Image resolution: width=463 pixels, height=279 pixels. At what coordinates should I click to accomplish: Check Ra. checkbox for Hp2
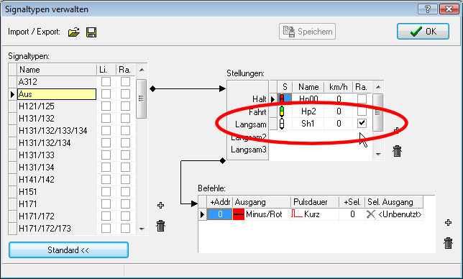[362, 111]
